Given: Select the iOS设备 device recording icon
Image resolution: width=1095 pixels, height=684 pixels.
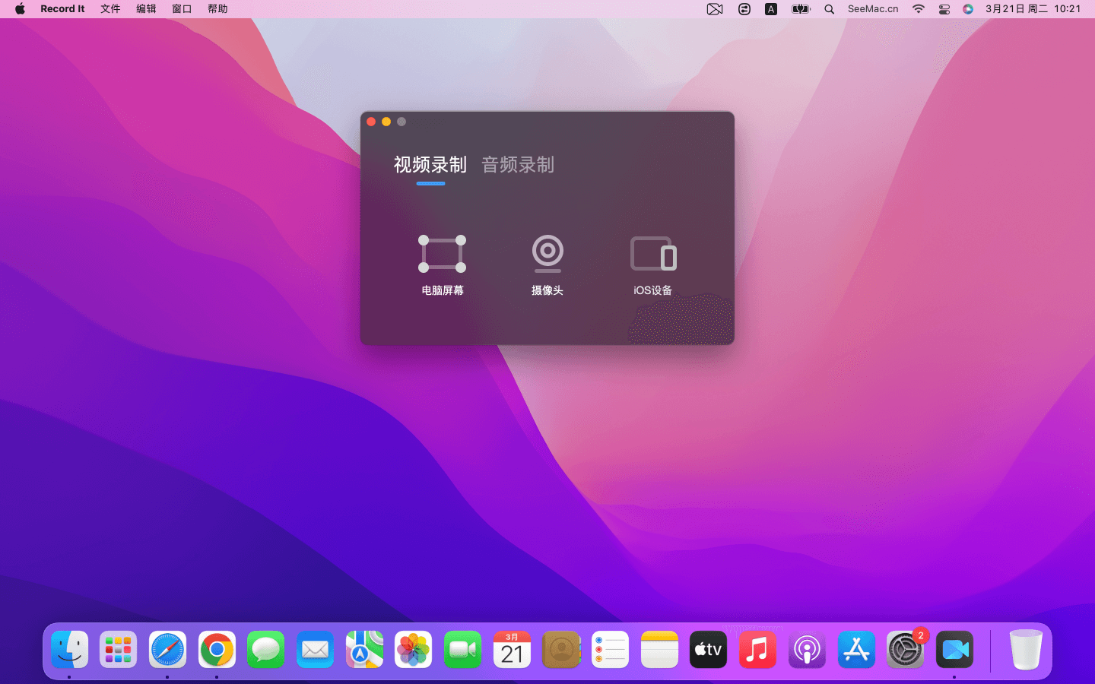Looking at the screenshot, I should (x=653, y=254).
